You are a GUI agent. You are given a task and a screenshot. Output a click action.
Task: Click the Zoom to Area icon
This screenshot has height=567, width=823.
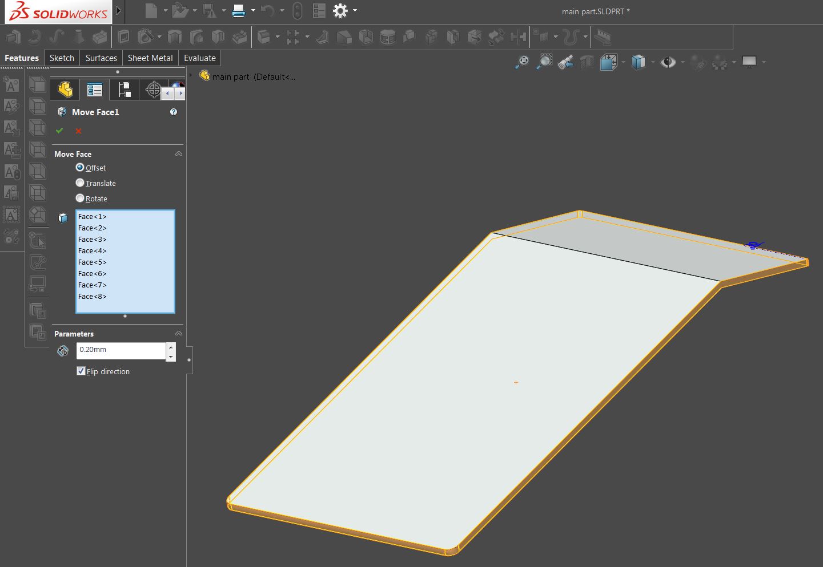point(544,62)
